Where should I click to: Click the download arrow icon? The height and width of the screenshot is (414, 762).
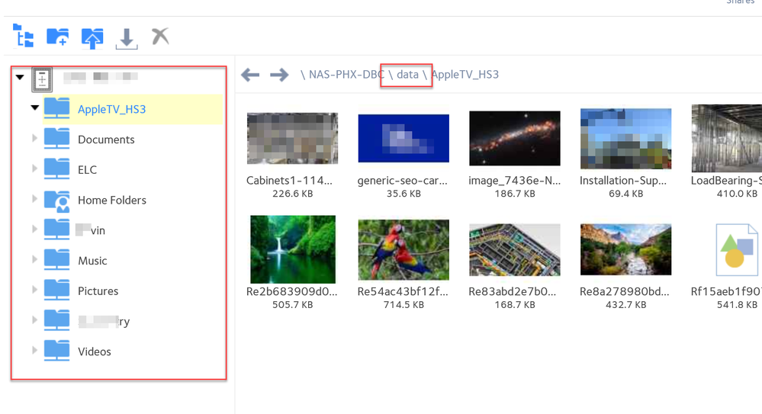[x=127, y=38]
